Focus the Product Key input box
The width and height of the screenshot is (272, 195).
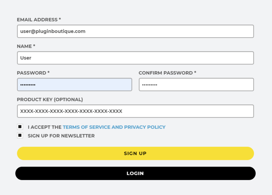pyautogui.click(x=135, y=111)
